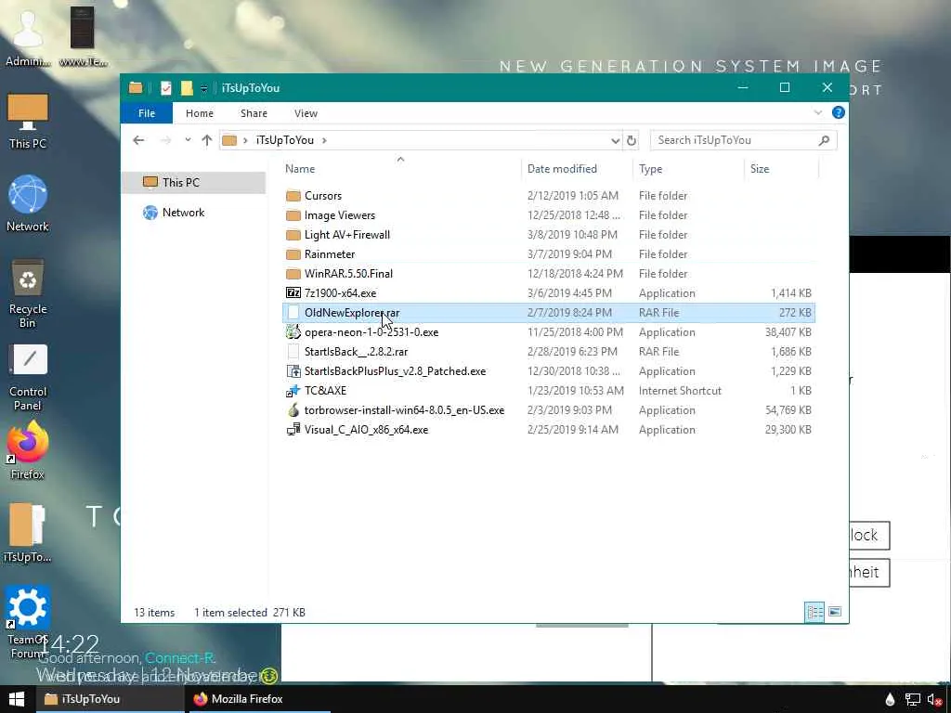951x713 pixels.
Task: Click the iTsUpToYou breadcrumb segment
Action: click(284, 140)
